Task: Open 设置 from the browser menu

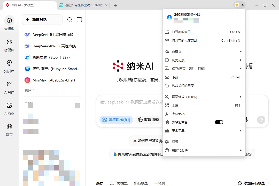Action: [175, 142]
